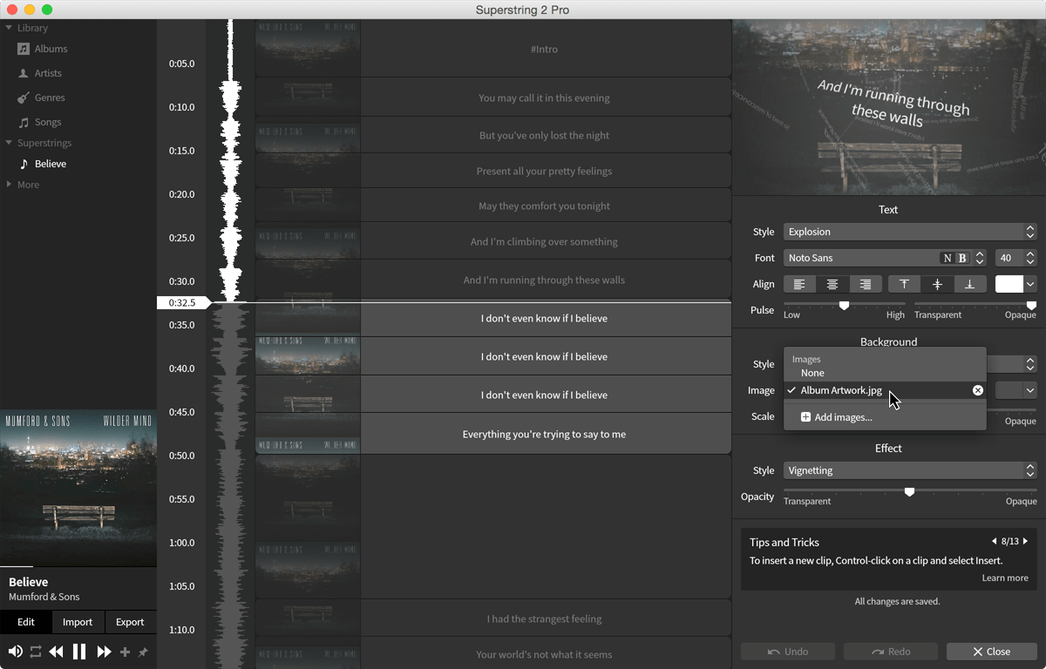The image size is (1046, 669).
Task: Open the Learn more link
Action: pos(1005,578)
